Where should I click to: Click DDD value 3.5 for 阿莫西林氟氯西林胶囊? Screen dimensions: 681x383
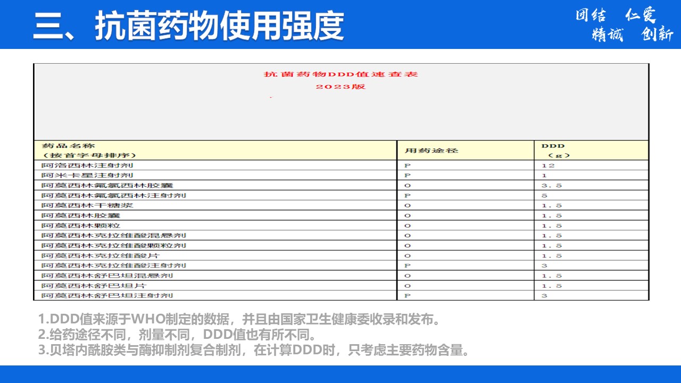point(552,186)
